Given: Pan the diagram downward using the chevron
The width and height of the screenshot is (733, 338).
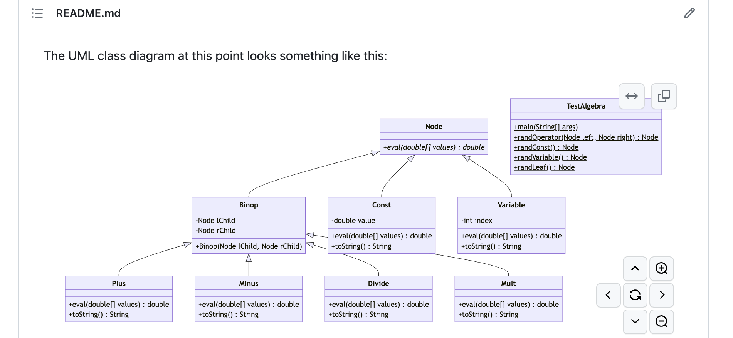Looking at the screenshot, I should 635,322.
